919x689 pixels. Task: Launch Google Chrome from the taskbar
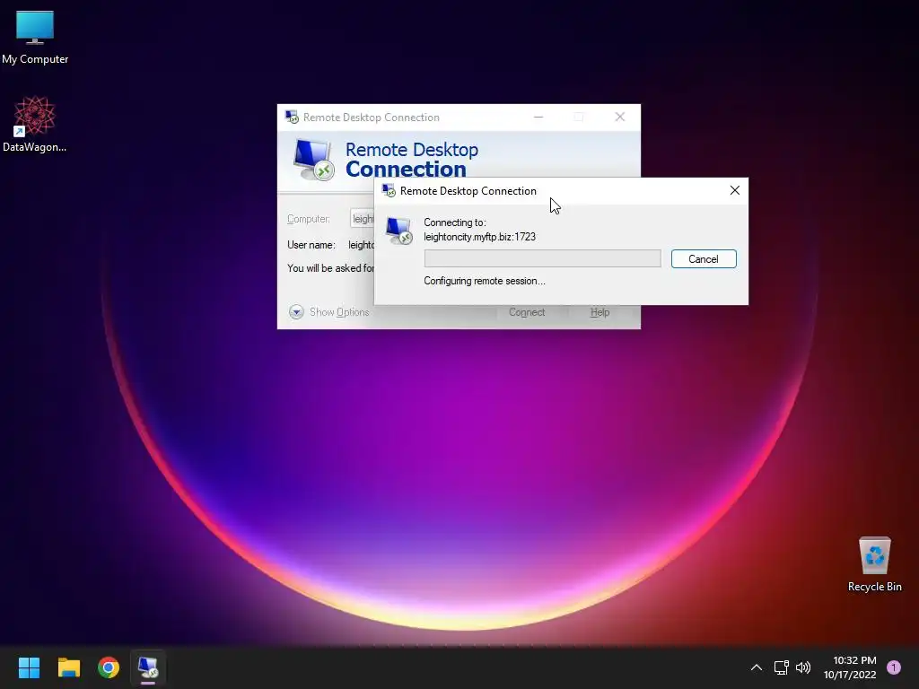[109, 667]
